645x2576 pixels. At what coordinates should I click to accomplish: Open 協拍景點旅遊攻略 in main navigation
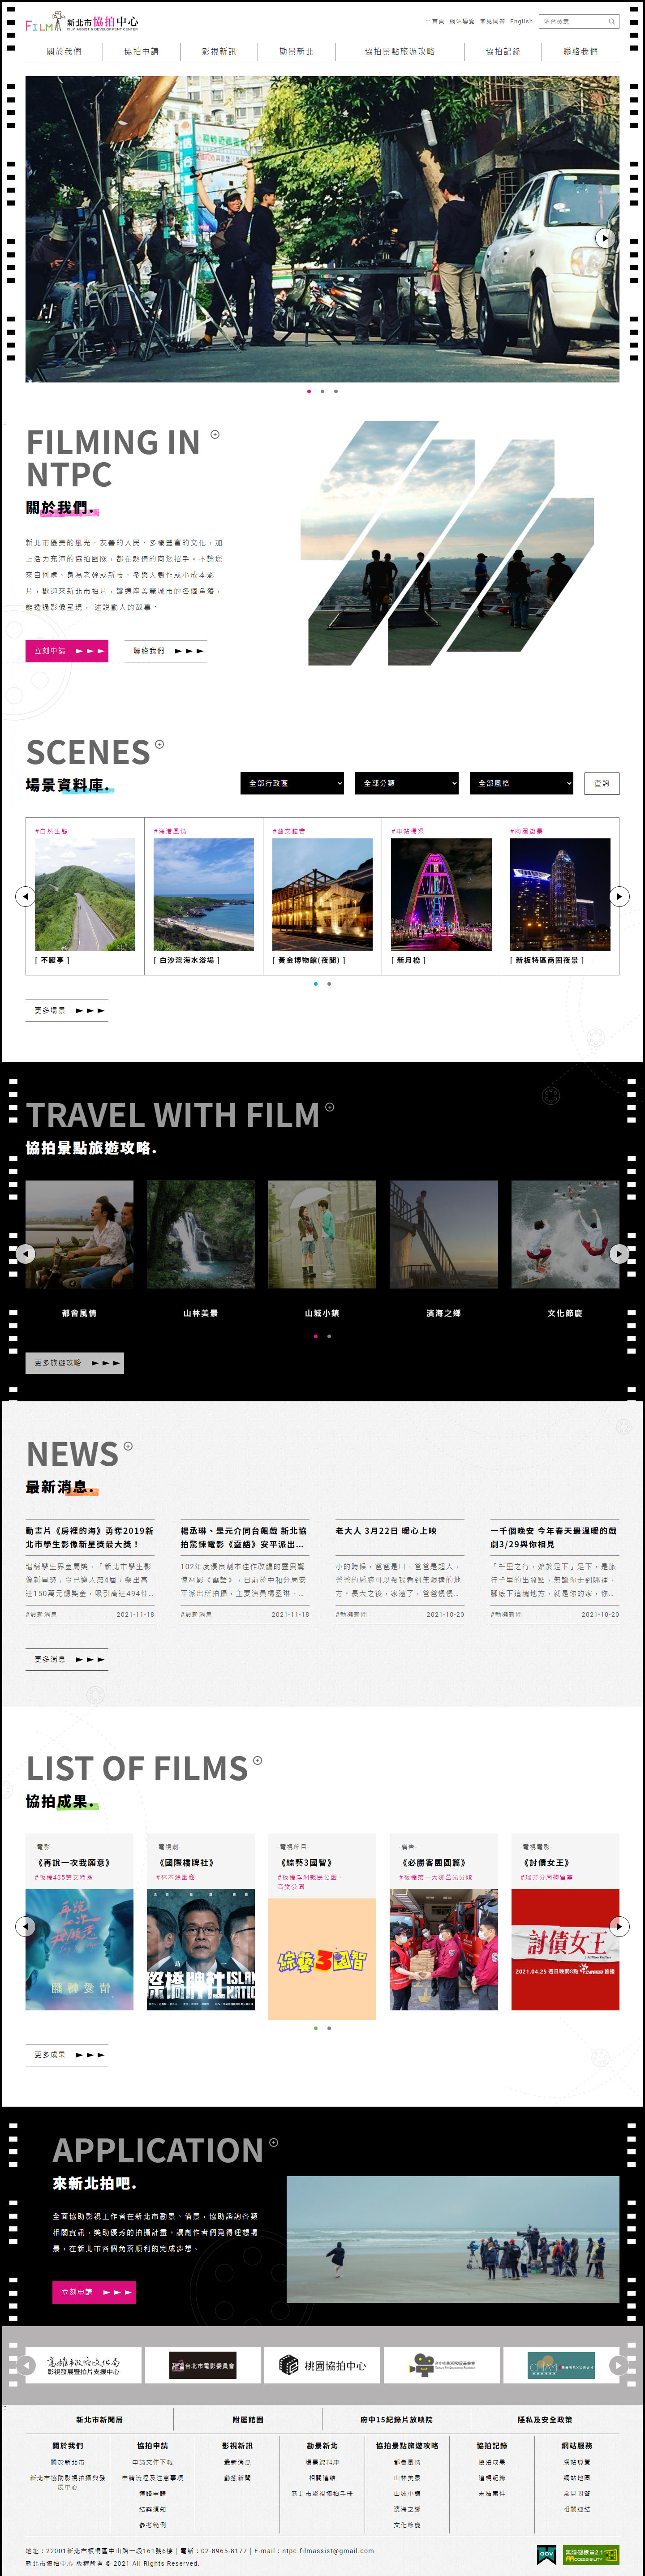(399, 51)
